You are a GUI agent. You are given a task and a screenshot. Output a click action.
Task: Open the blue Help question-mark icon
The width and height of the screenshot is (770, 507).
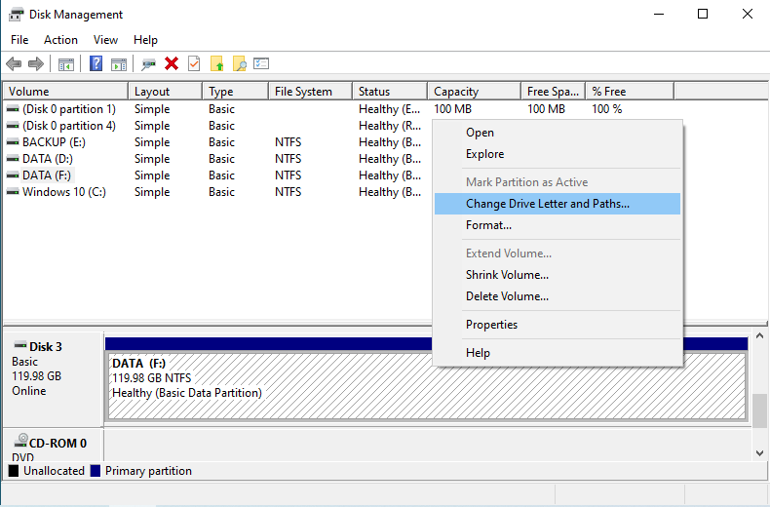tap(96, 63)
